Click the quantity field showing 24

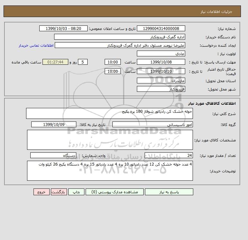click(x=169, y=155)
